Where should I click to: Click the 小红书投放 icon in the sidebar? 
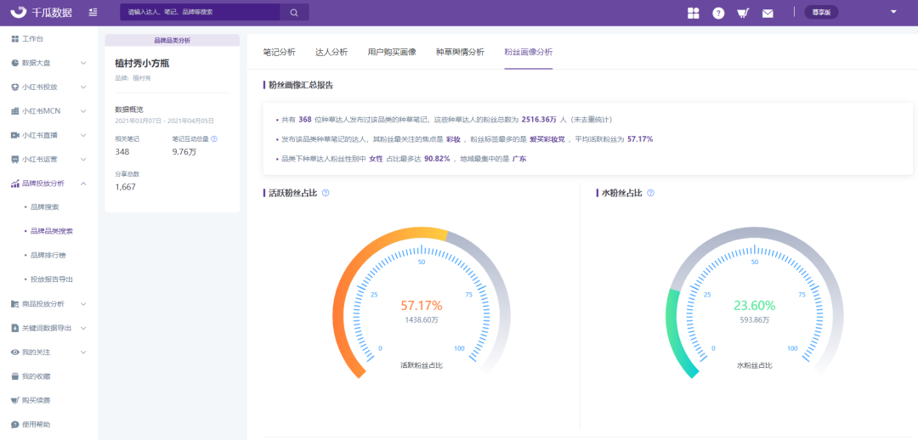[x=15, y=87]
